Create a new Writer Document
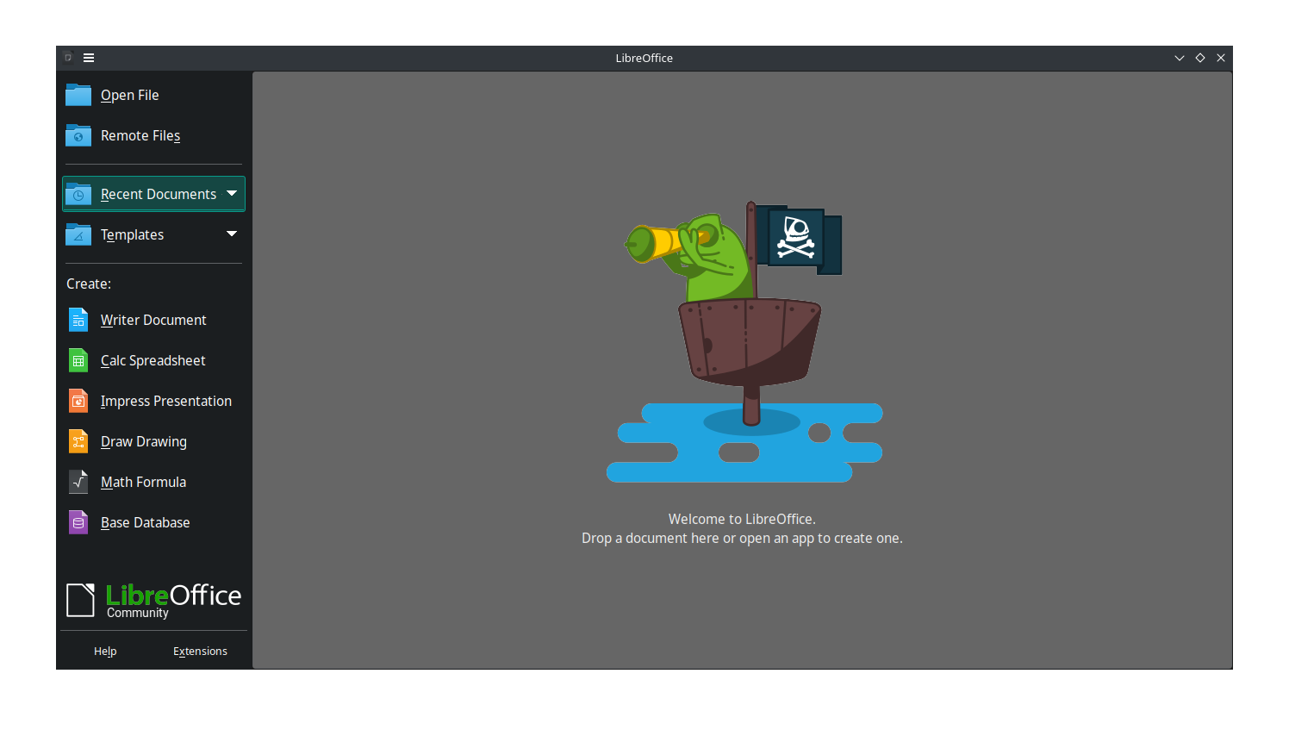Viewport: 1289px width, 736px height. 153,320
